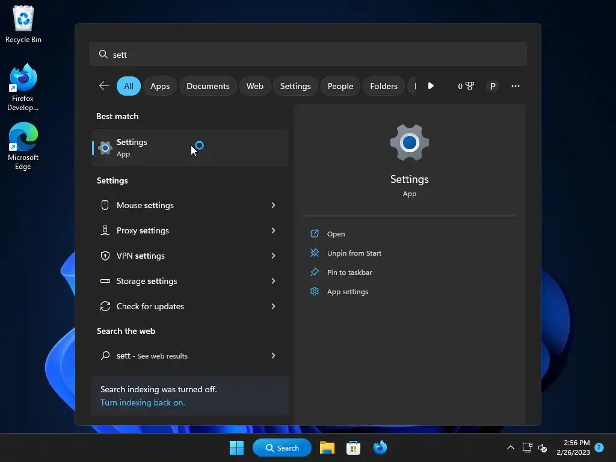Open Firefox from the taskbar
This screenshot has height=462, width=616.
pos(380,448)
